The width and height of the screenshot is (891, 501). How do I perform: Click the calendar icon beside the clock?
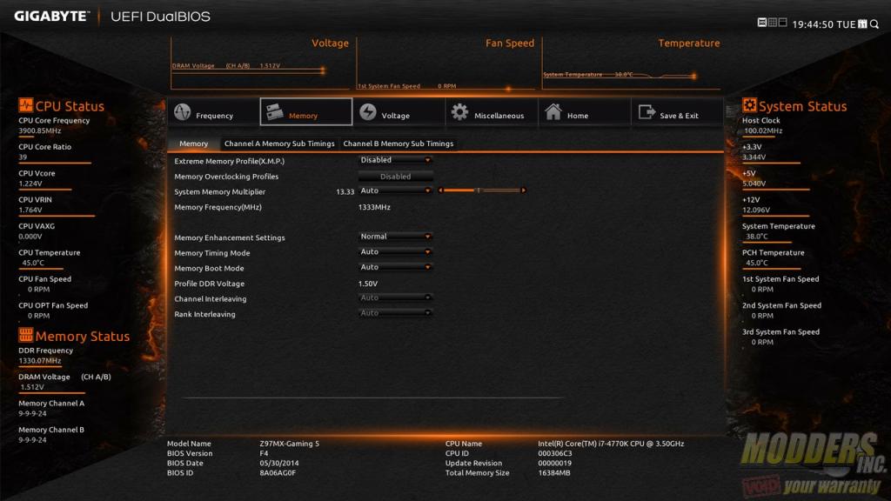[x=862, y=24]
